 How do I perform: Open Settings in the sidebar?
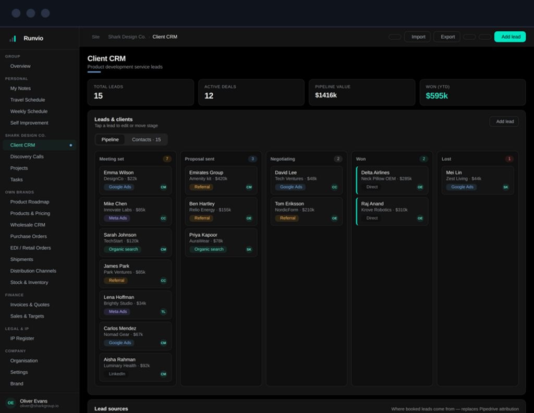40,372
